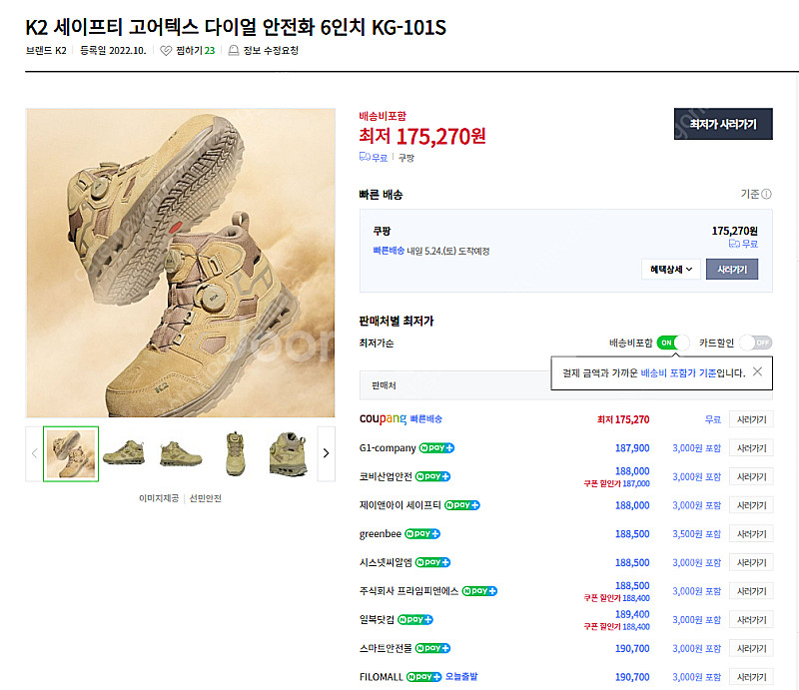Click 사러가기 for G1-company

[x=751, y=448]
